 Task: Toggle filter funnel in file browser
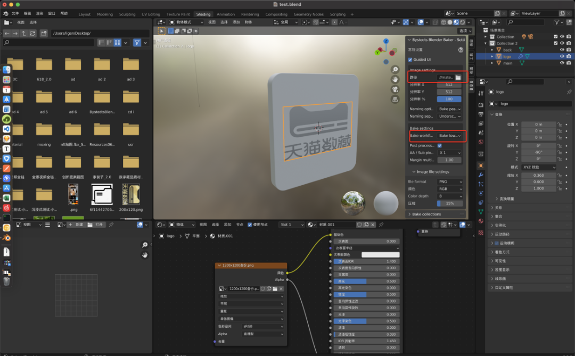pyautogui.click(x=137, y=43)
